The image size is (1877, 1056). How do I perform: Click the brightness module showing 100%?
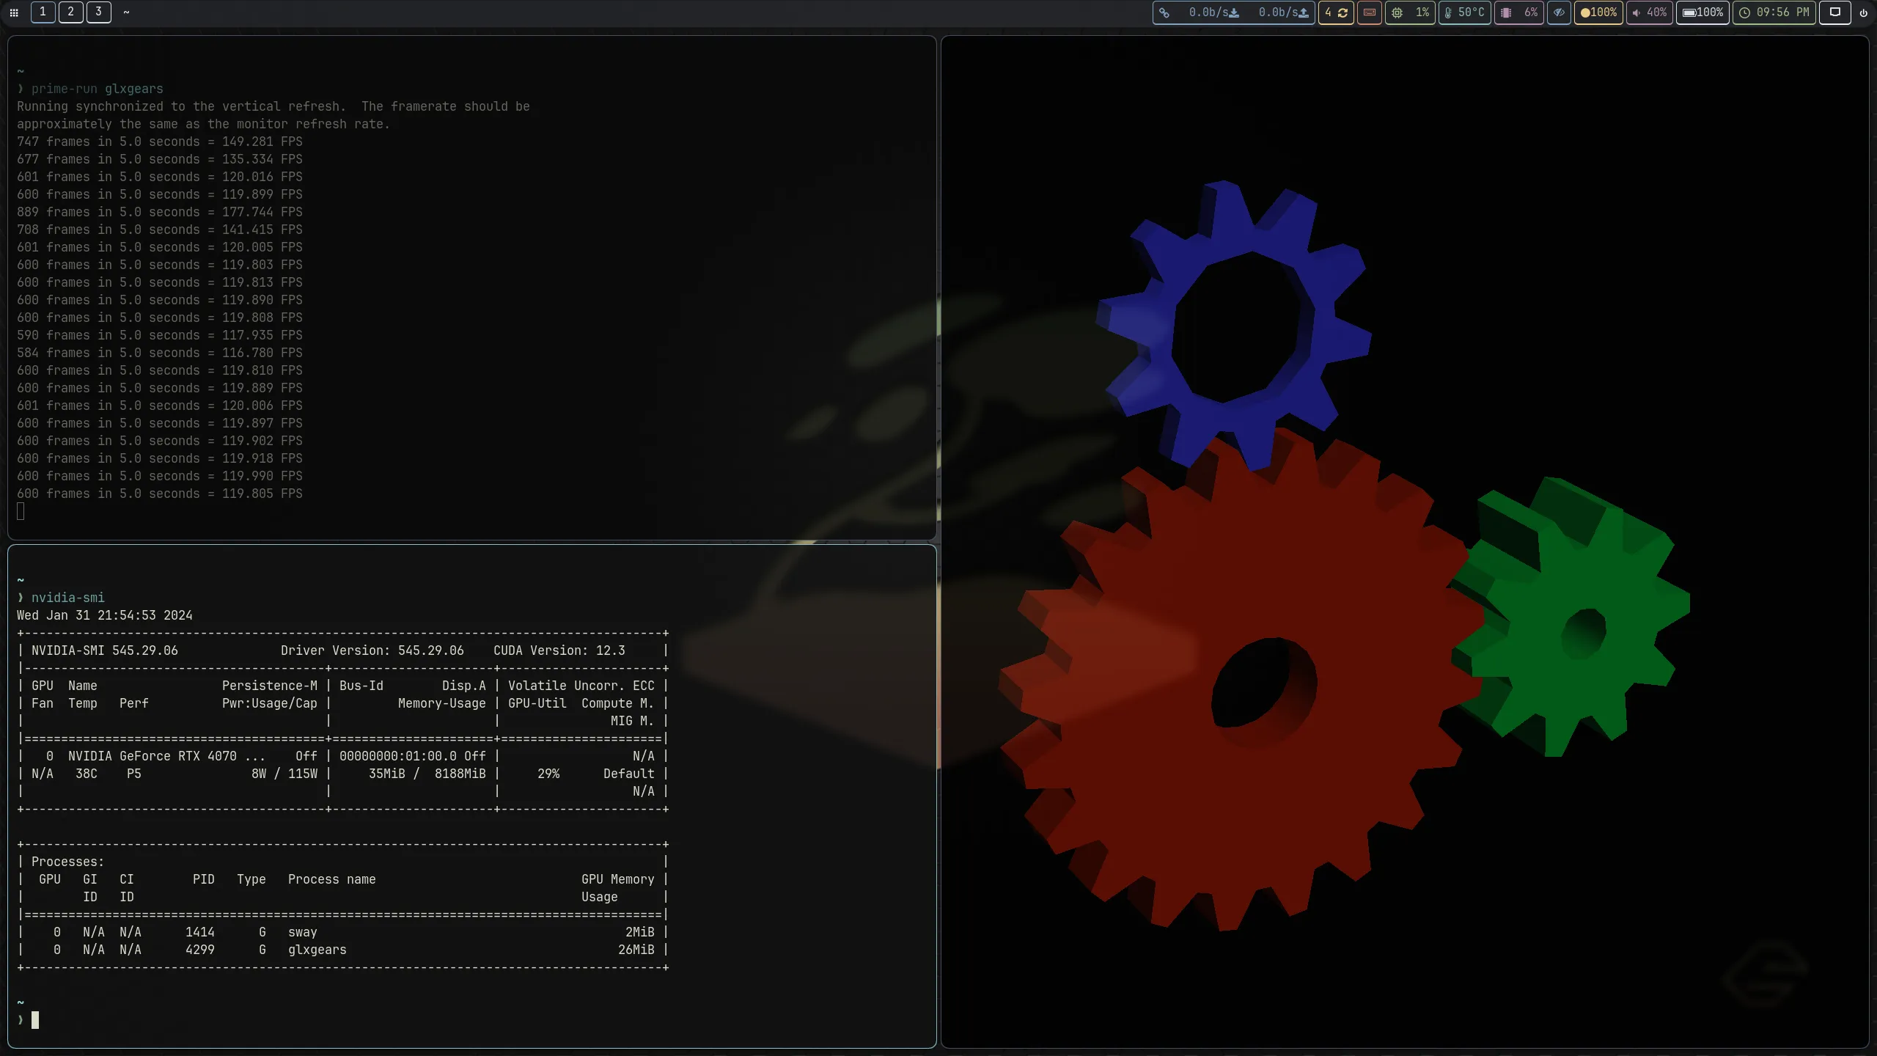click(x=1598, y=12)
